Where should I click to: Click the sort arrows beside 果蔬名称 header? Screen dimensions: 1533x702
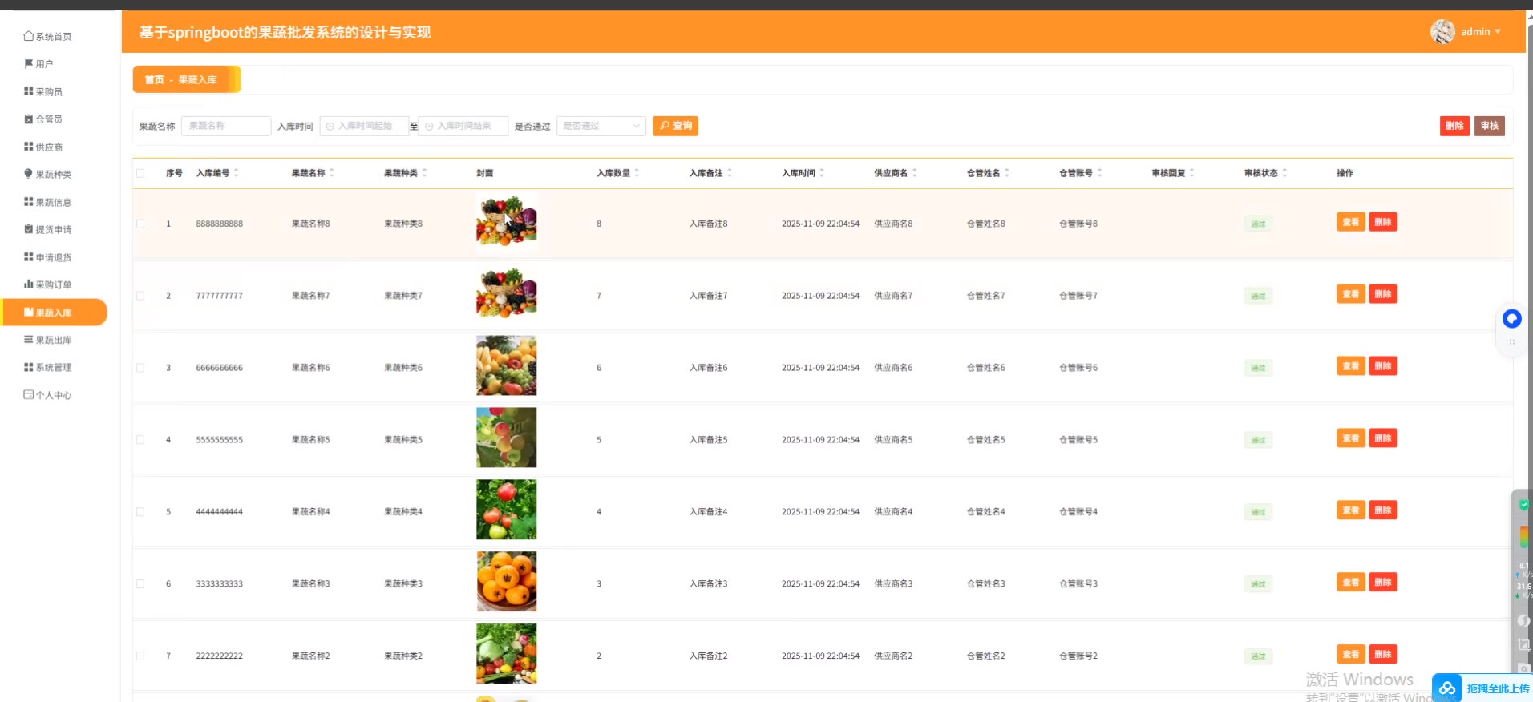point(331,173)
